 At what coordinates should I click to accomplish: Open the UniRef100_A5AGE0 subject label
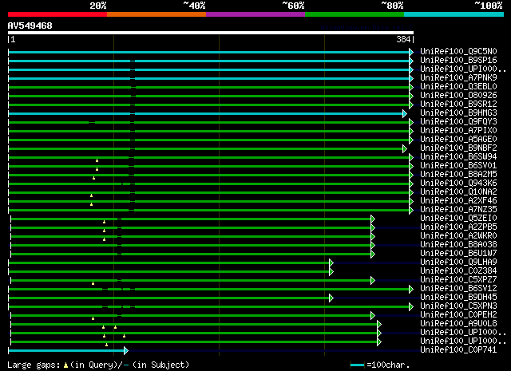(x=458, y=140)
